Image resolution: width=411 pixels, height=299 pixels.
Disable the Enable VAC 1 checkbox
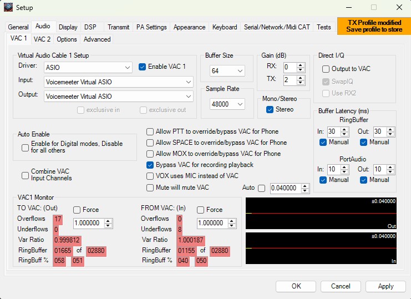click(x=143, y=67)
